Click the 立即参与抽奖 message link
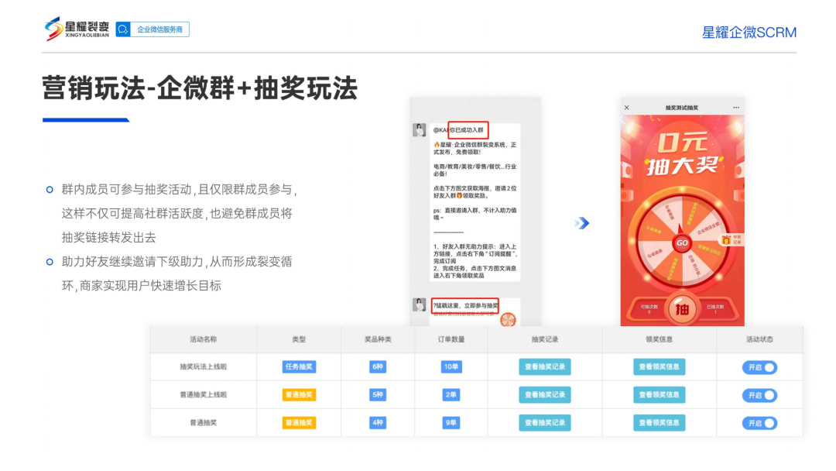836x471 pixels. 465,306
